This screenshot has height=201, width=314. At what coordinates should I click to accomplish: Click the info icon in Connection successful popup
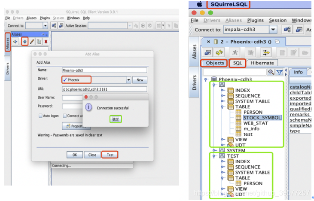click(88, 107)
